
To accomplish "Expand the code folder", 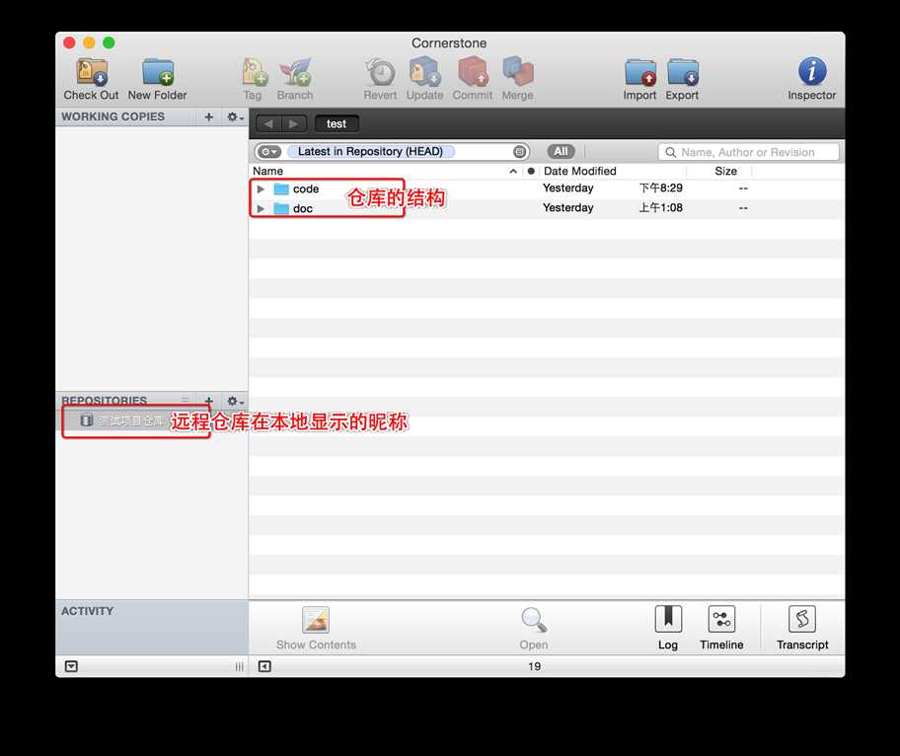I will point(261,189).
